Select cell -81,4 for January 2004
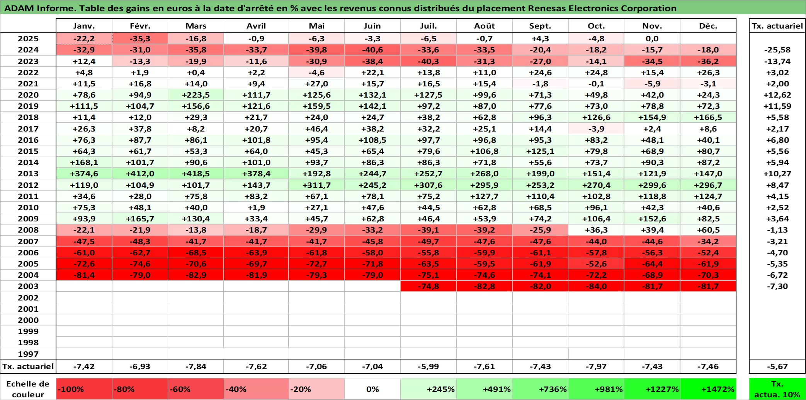Viewport: 806px width, 400px height. coord(84,275)
